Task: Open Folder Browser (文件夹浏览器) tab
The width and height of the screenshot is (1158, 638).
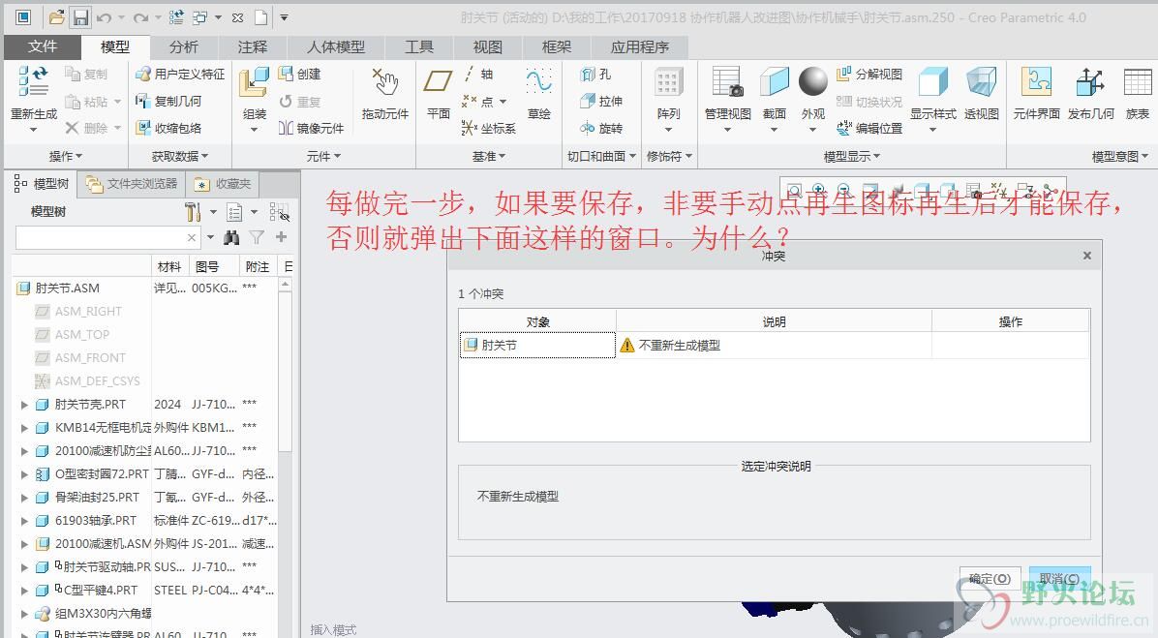Action: [x=132, y=184]
